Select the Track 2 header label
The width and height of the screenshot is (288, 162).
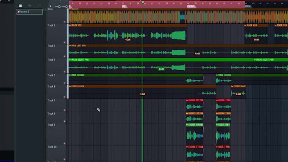[51, 25]
